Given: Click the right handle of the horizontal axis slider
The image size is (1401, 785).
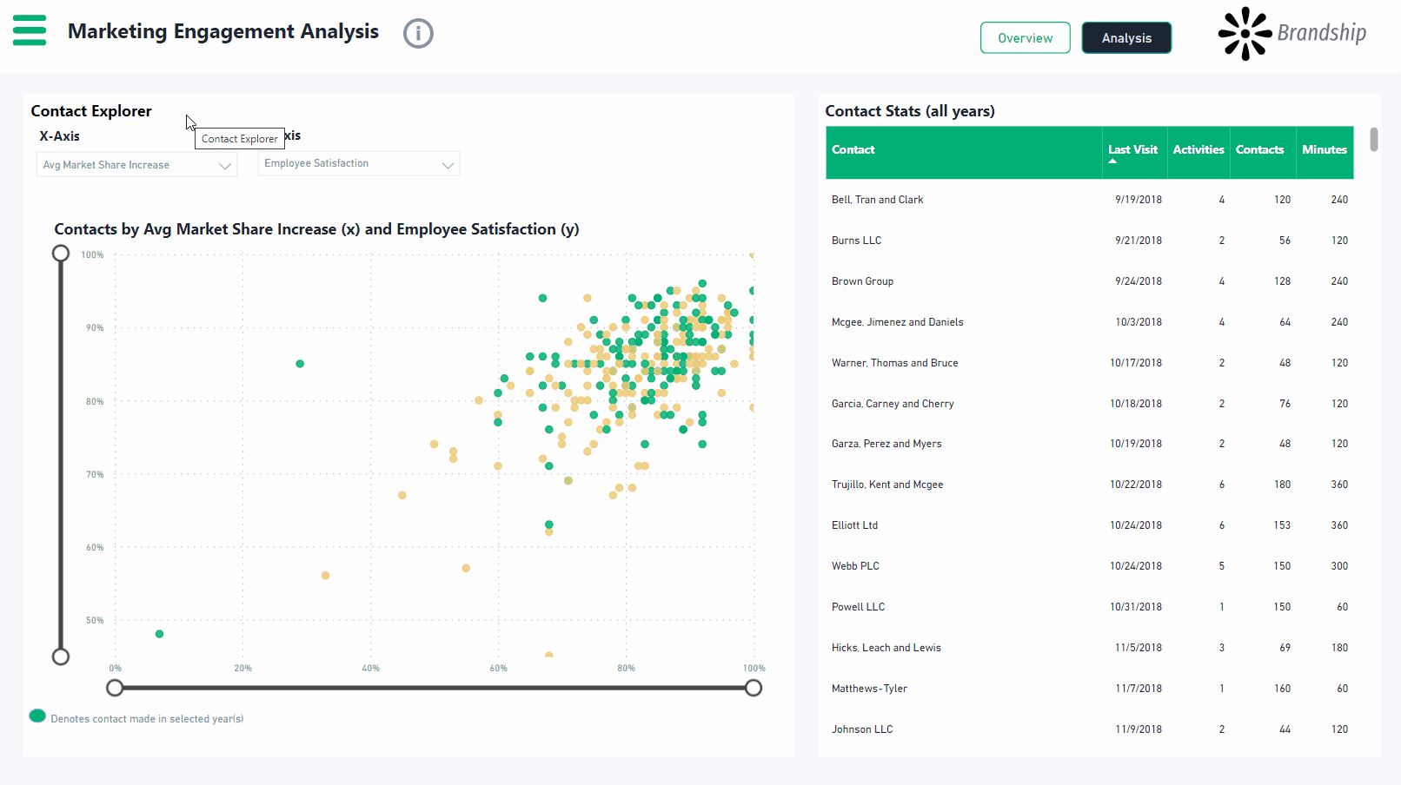Looking at the screenshot, I should (x=753, y=687).
